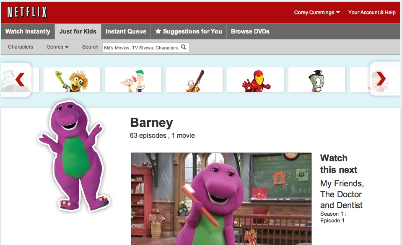Choose the Phineas and Ferb character tile
This screenshot has width=402, height=245.
tap(133, 80)
